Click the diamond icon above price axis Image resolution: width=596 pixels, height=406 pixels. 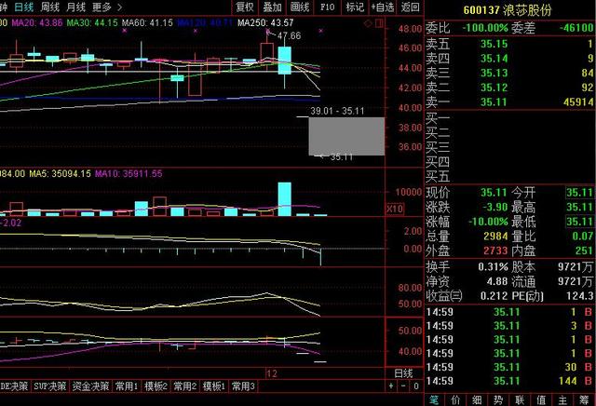click(x=368, y=23)
